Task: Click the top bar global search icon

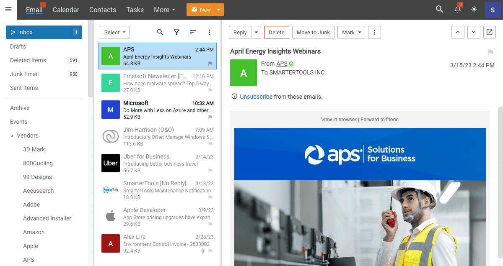Action: (x=439, y=10)
